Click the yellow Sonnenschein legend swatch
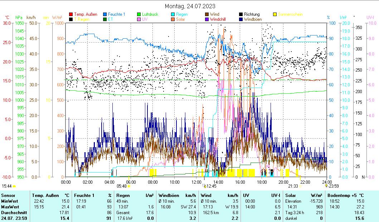 [x=275, y=14]
